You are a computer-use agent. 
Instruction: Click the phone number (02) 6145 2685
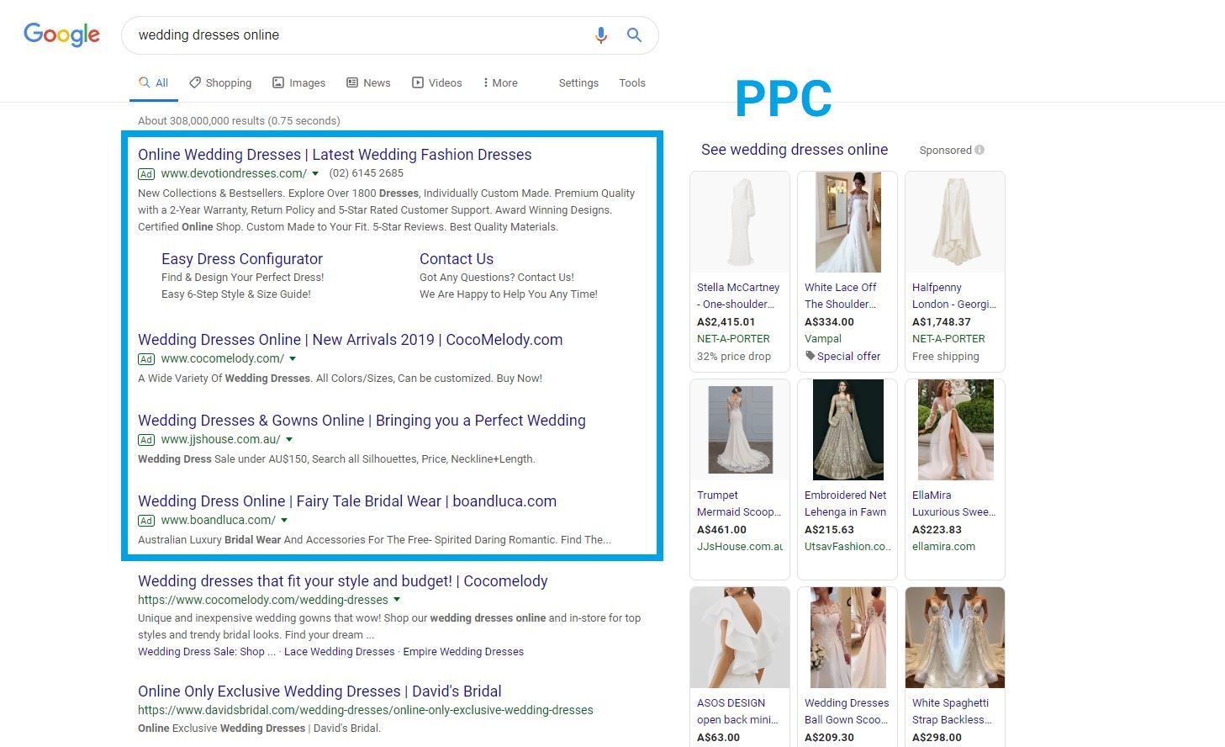tap(366, 173)
